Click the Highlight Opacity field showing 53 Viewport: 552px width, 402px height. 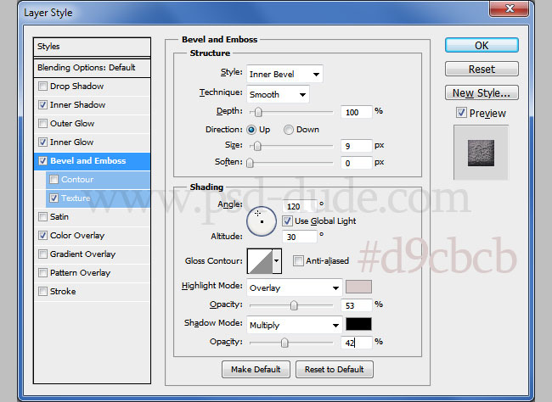357,305
